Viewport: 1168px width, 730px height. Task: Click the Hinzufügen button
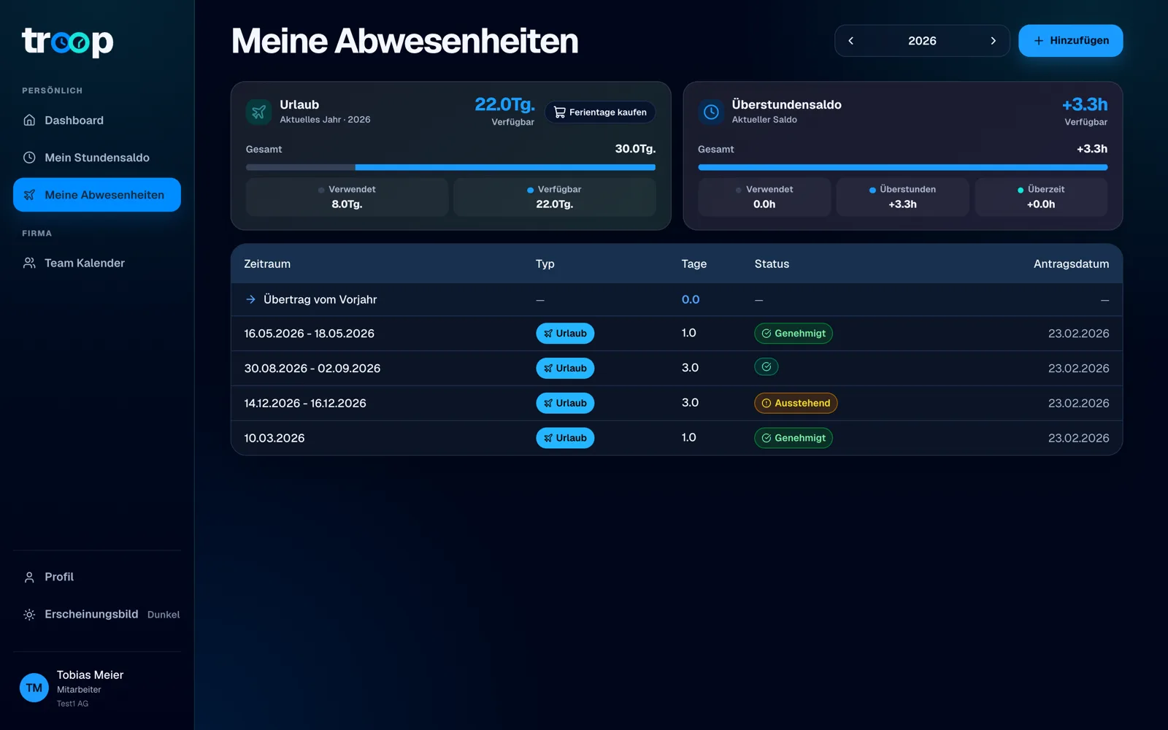pos(1070,41)
